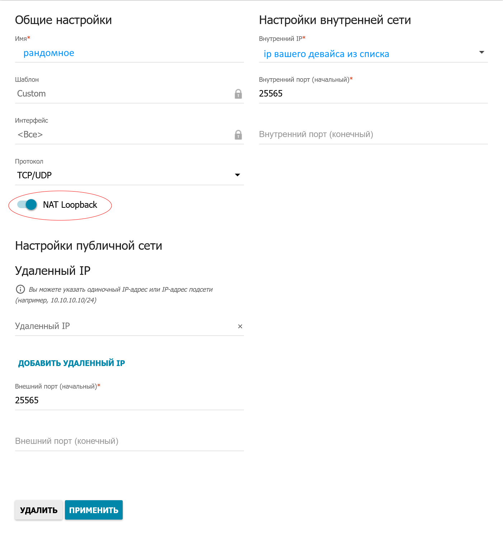Toggle the NAT Loopback switch

click(x=27, y=205)
